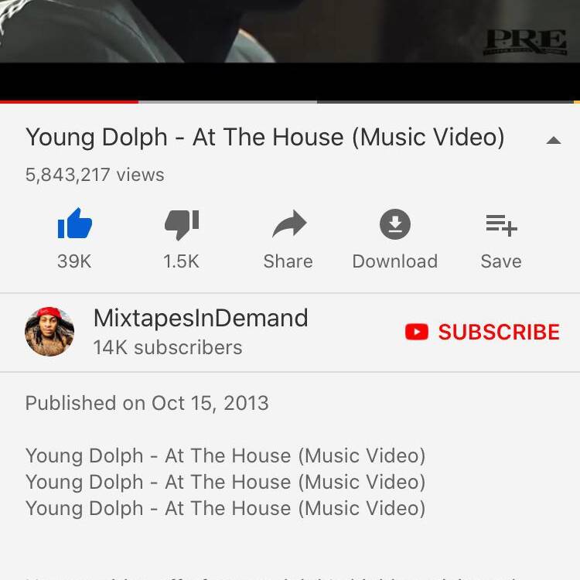This screenshot has width=580, height=580.
Task: Tap the 39K like count
Action: [74, 261]
